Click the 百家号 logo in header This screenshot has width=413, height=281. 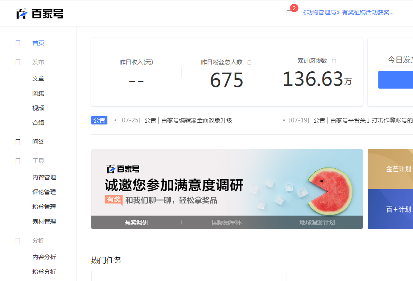pos(39,14)
